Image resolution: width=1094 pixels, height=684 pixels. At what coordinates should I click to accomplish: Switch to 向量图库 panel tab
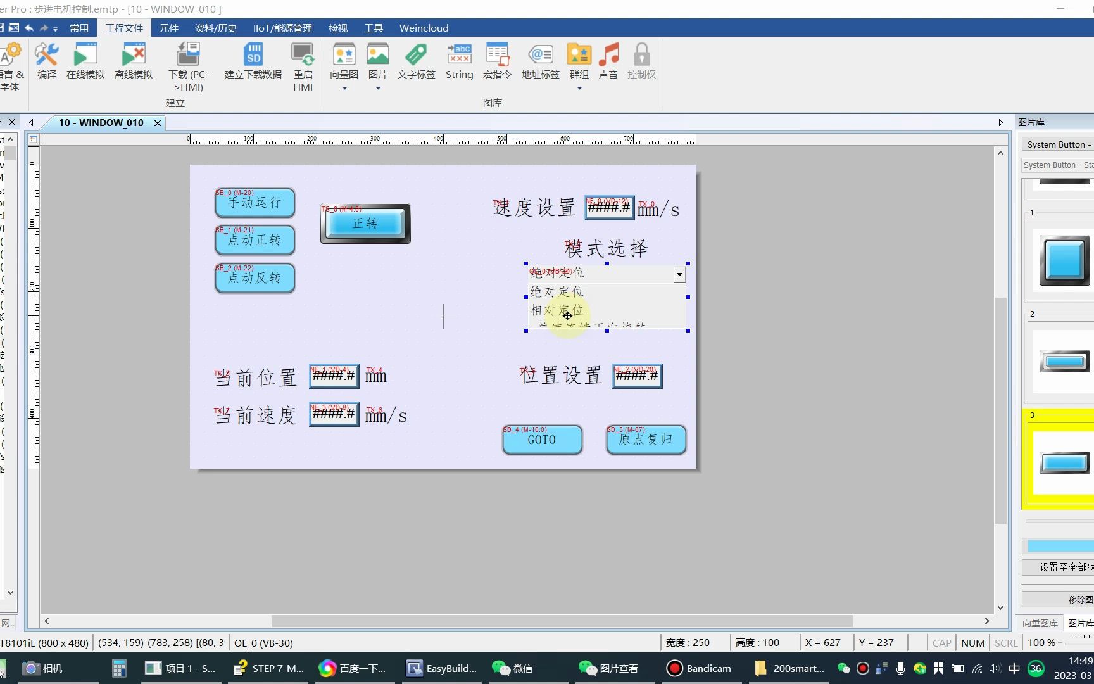pos(1040,623)
